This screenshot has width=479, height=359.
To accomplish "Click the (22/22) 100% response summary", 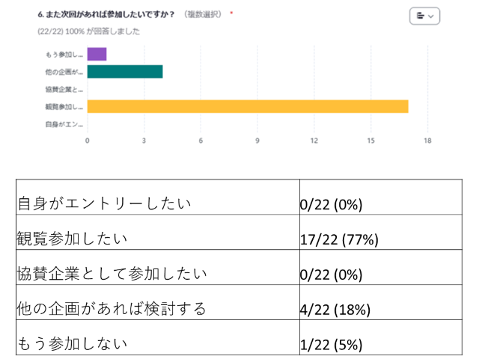I will [x=88, y=31].
